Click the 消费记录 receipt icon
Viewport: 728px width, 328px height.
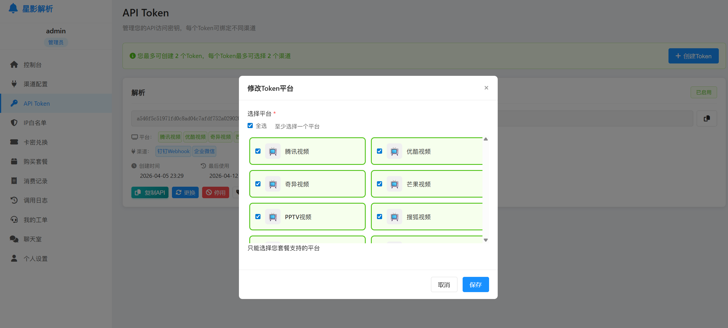pyautogui.click(x=14, y=181)
